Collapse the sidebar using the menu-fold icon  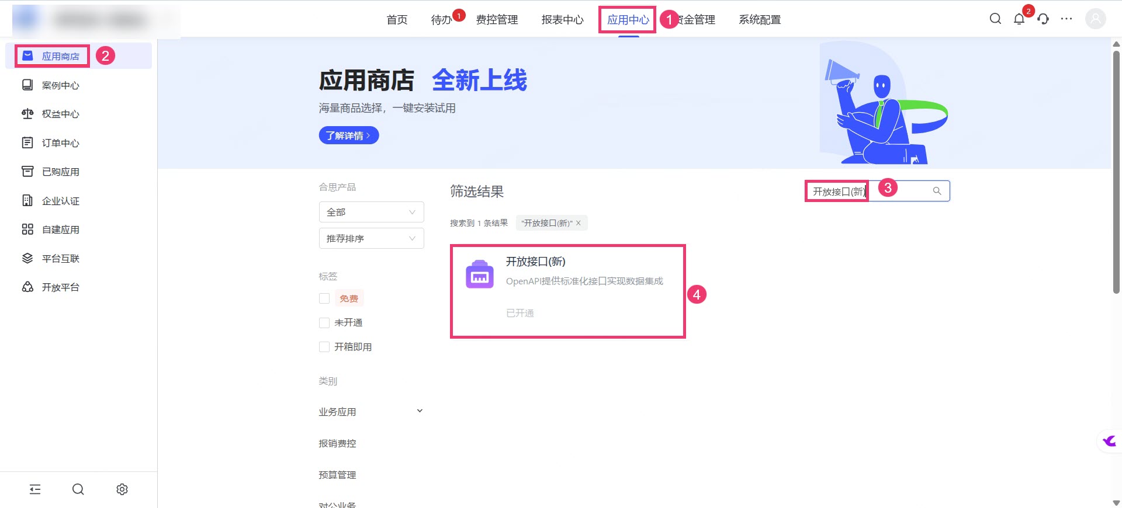click(35, 489)
